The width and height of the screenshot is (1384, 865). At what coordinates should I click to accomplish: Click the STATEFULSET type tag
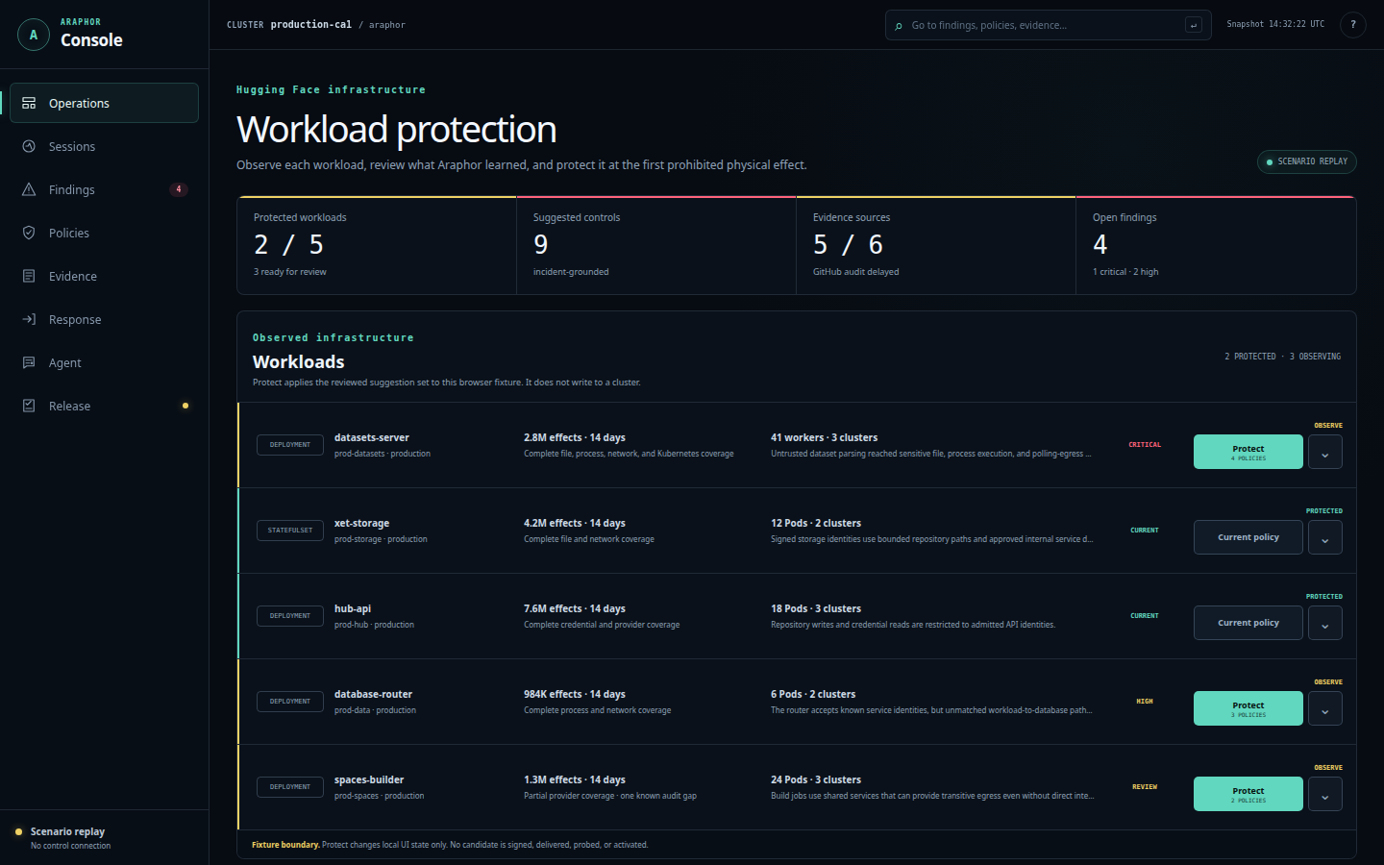(290, 531)
